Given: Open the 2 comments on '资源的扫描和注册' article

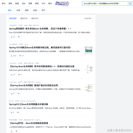Looking at the screenshot, I should [x=20, y=75].
